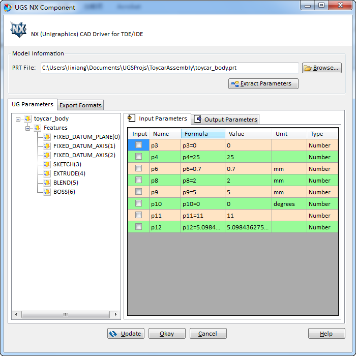
Task: Select BOSS(6) in the feature tree
Action: (64, 192)
